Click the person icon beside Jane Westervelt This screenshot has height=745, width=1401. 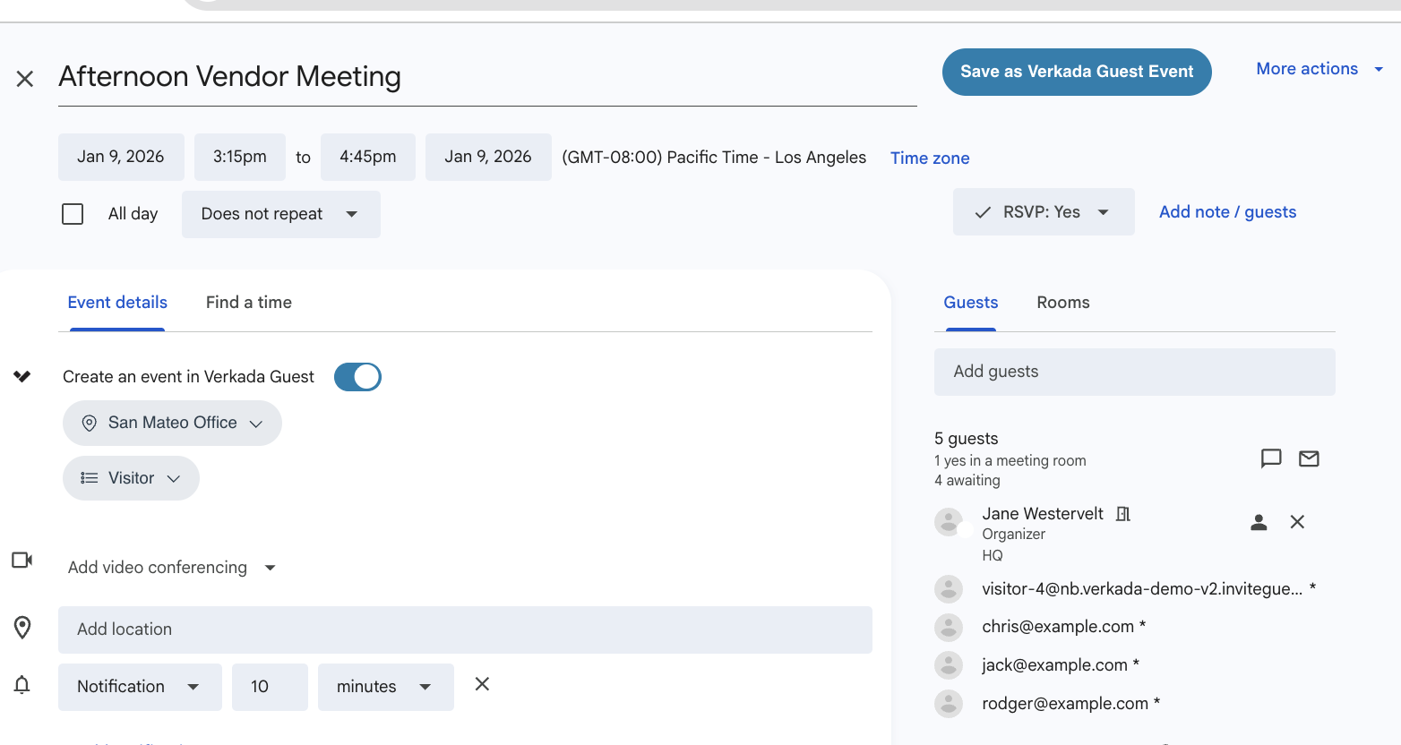(x=1259, y=522)
